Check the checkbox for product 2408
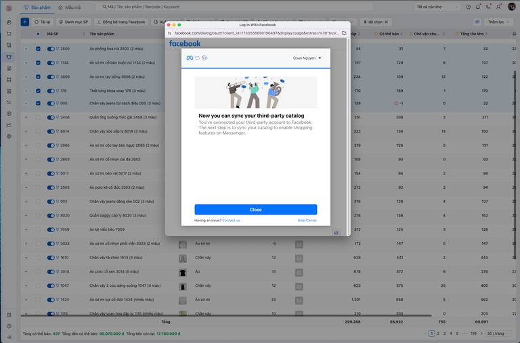The image size is (520, 343). click(x=38, y=117)
